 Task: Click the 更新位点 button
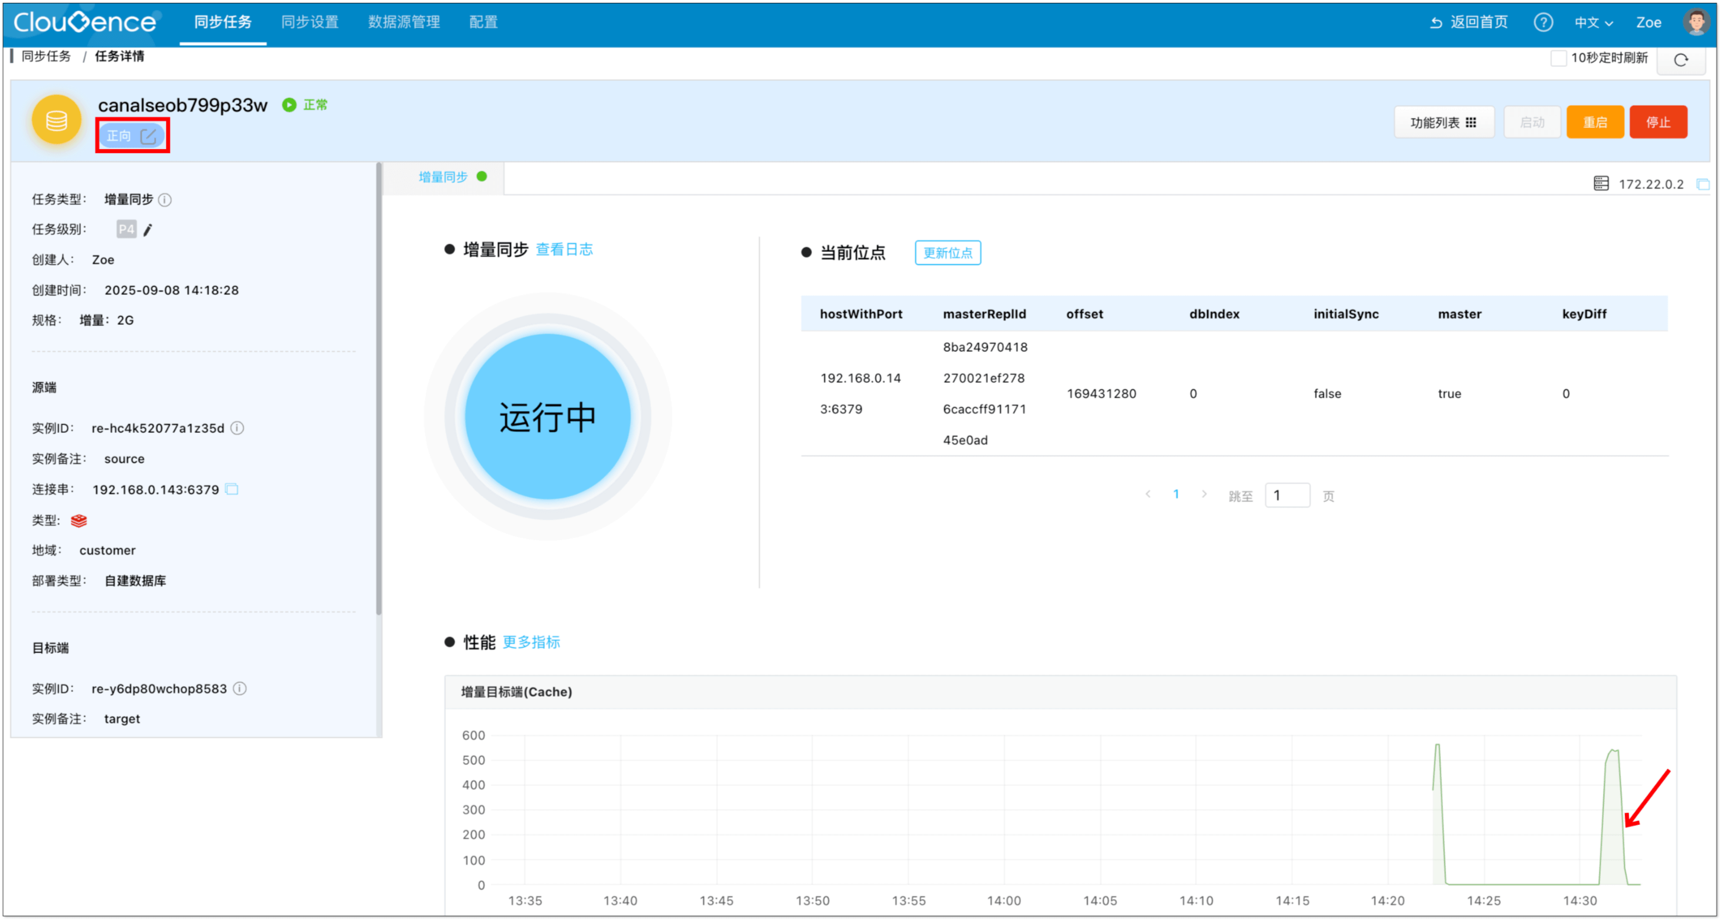pyautogui.click(x=947, y=253)
